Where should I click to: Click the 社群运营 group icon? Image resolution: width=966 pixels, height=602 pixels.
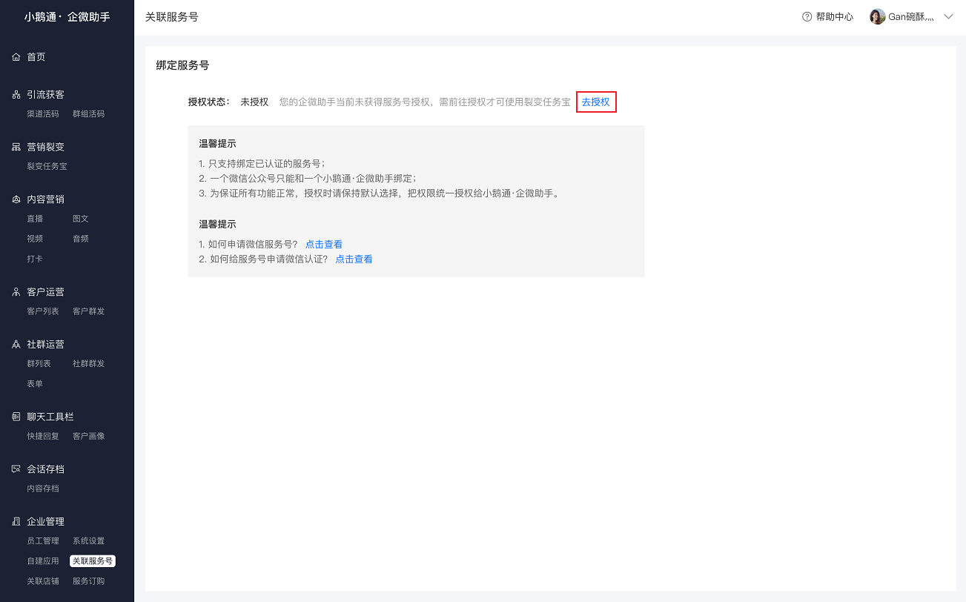pyautogui.click(x=16, y=344)
